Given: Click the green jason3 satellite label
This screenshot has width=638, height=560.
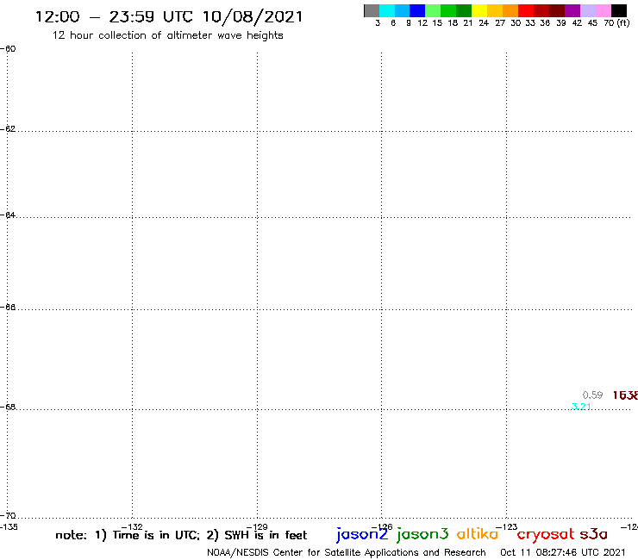Looking at the screenshot, I should [422, 534].
